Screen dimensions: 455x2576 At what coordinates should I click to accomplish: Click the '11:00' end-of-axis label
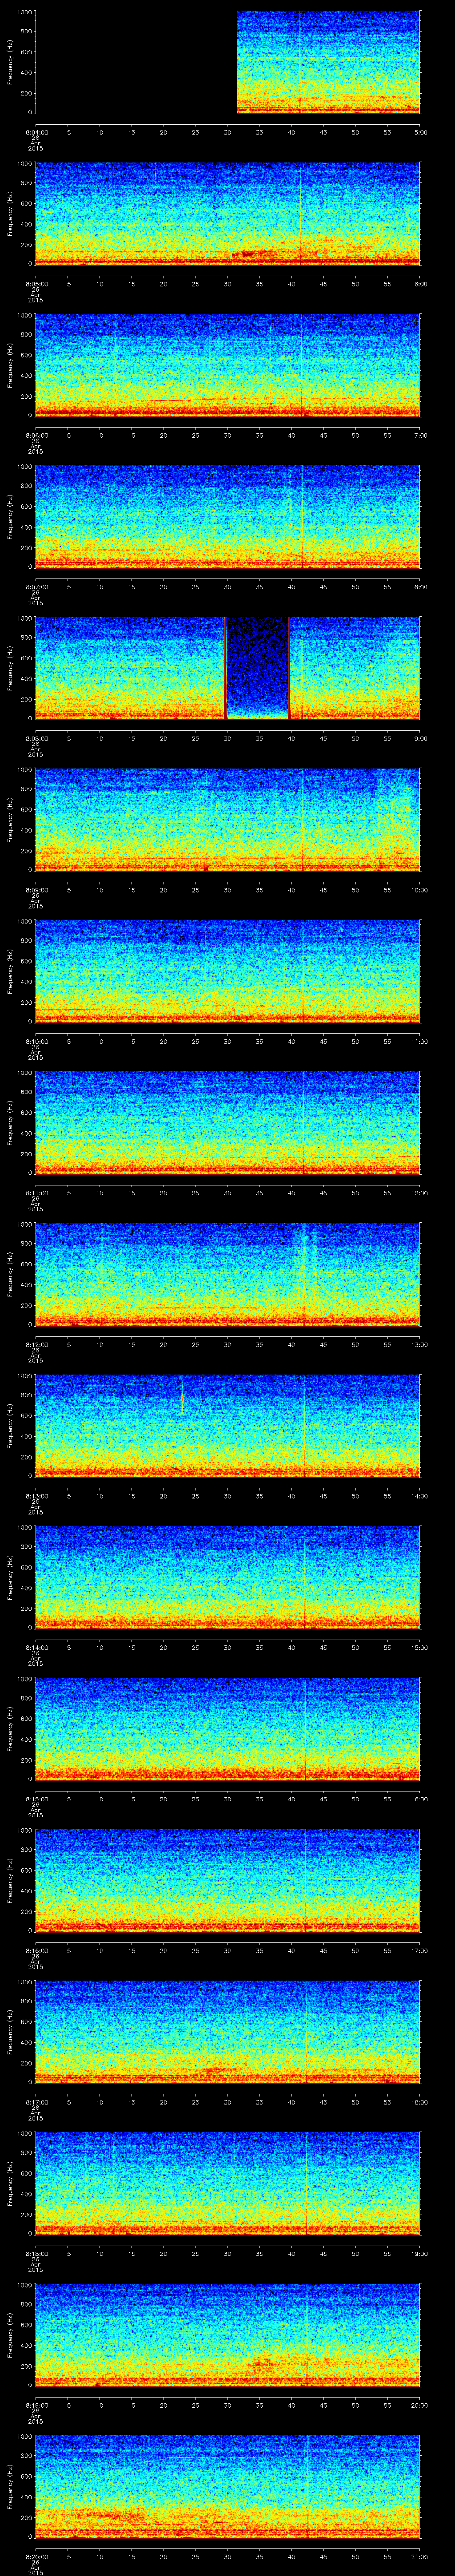(x=420, y=1041)
